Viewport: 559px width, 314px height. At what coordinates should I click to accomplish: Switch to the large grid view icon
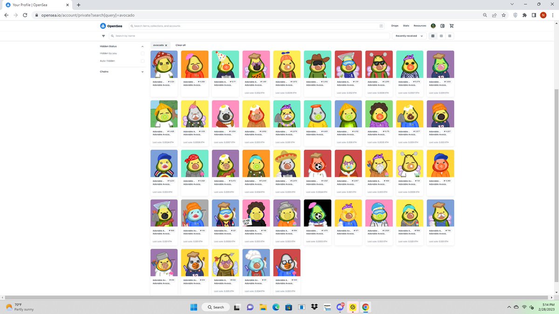pos(433,36)
